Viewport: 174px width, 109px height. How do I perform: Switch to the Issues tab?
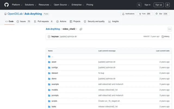pos(23,22)
